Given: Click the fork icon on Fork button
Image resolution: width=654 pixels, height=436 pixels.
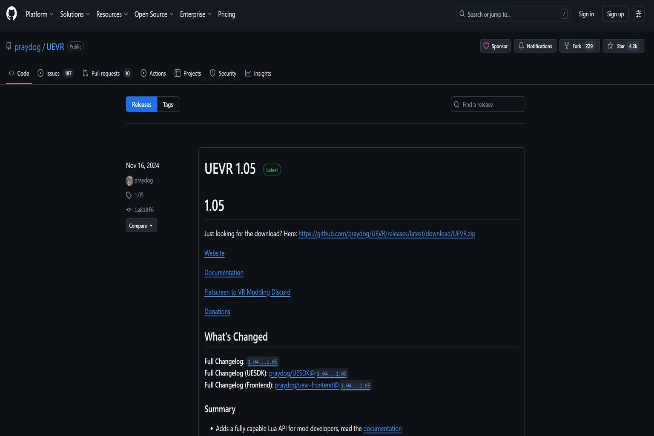Looking at the screenshot, I should tap(567, 46).
